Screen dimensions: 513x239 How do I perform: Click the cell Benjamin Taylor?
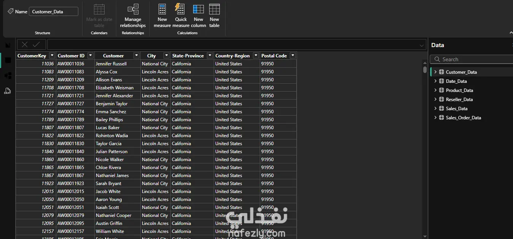pyautogui.click(x=118, y=103)
